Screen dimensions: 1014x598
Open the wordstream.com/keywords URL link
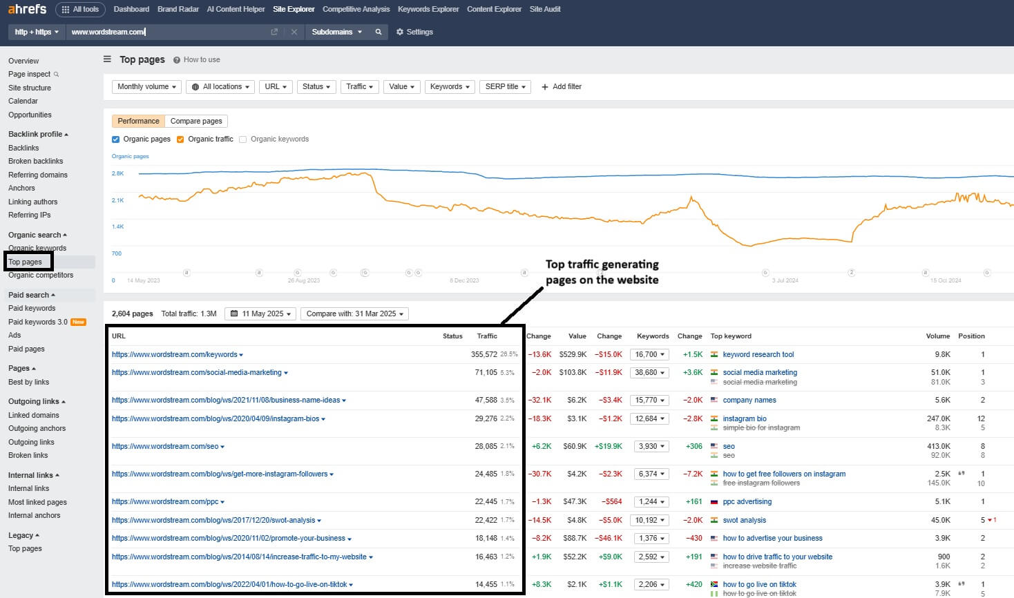coord(175,355)
